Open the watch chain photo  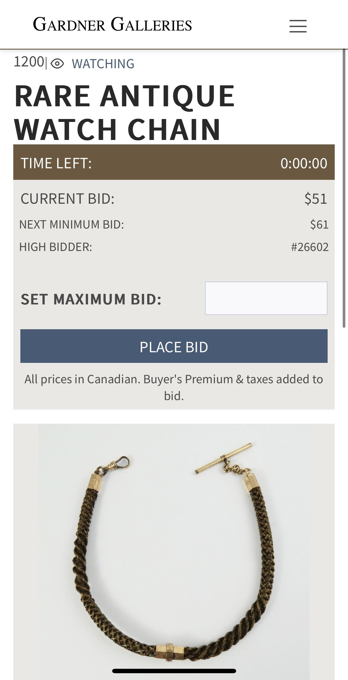coord(174,549)
